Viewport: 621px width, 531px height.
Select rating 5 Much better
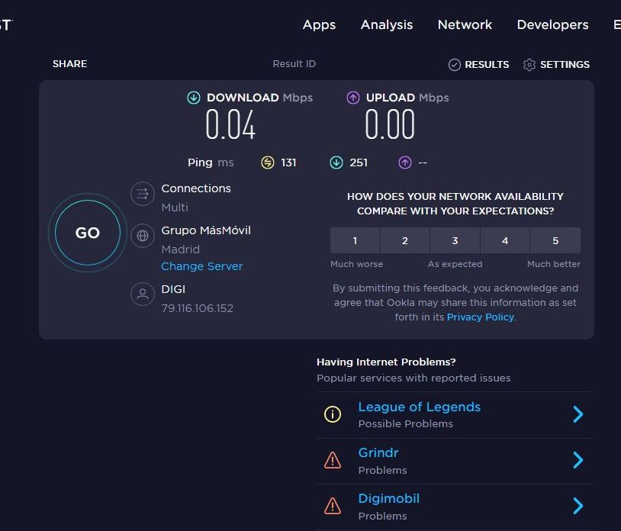555,240
